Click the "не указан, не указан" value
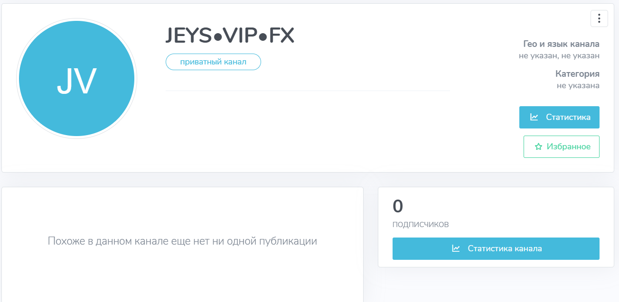619x302 pixels. 559,56
